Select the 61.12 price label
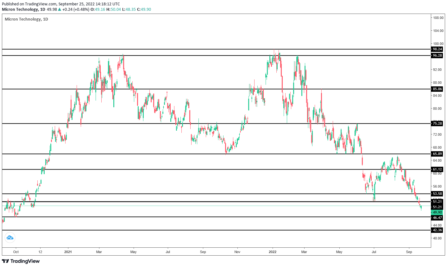Image resolution: width=447 pixels, height=267 pixels. 437,169
